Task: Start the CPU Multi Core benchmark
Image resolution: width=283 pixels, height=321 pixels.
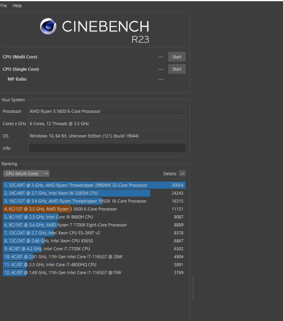Action: coord(177,57)
